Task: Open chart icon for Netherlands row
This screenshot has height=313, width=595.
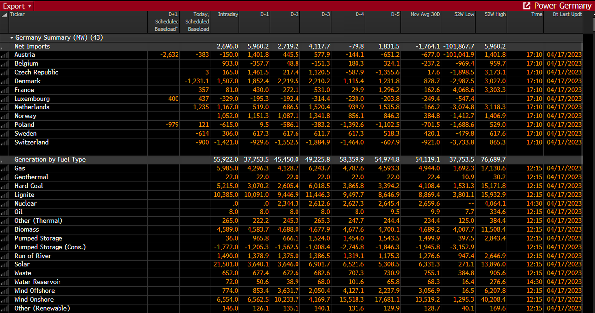Action: pyautogui.click(x=5, y=107)
